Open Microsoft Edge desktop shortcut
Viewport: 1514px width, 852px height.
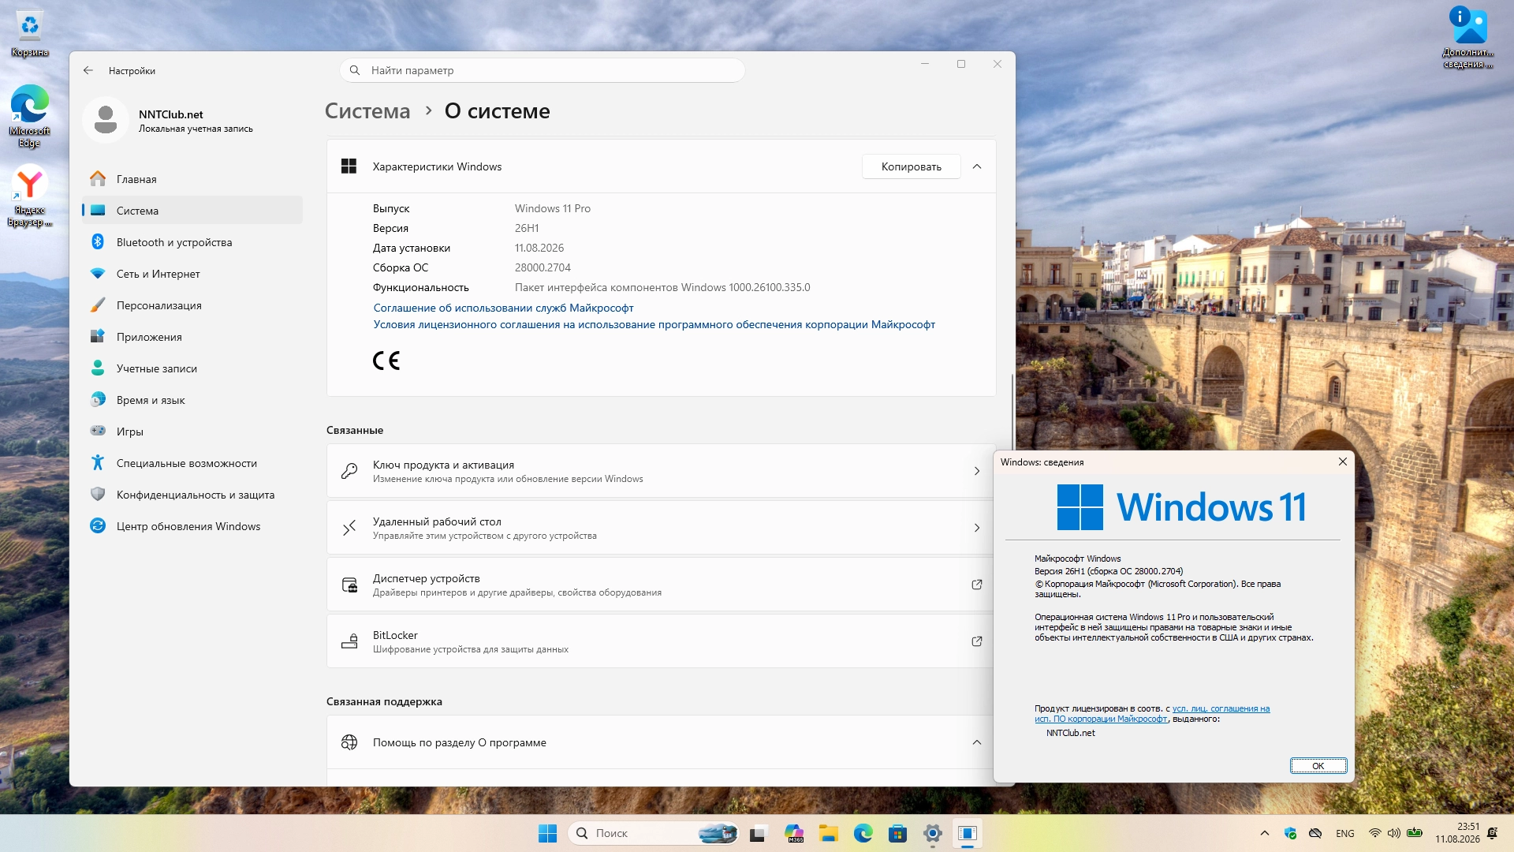click(30, 116)
